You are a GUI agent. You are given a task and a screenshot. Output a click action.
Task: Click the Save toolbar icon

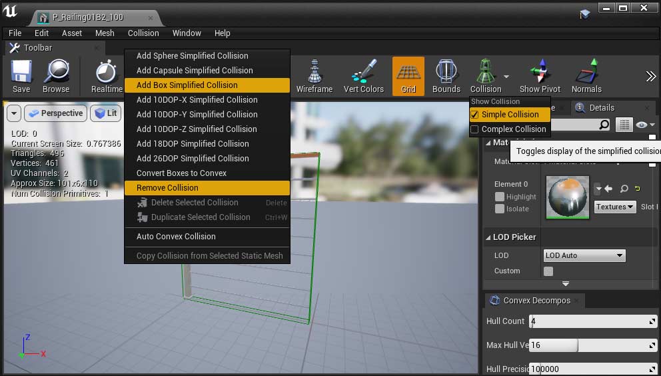21,75
